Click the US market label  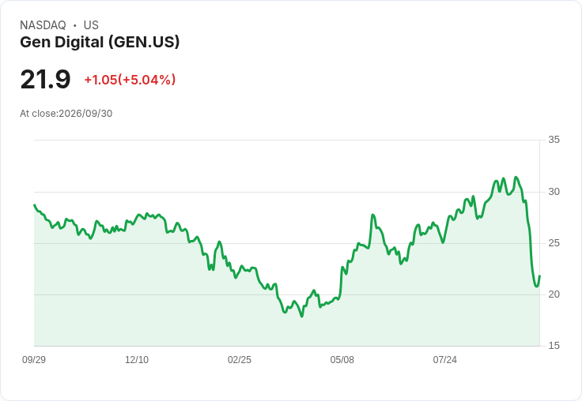click(x=91, y=25)
